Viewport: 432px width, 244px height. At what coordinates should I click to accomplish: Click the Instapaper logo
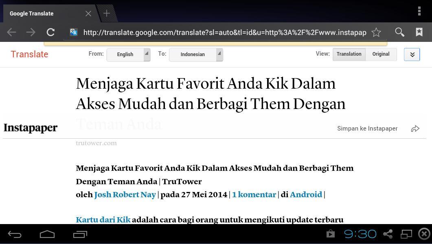30,128
